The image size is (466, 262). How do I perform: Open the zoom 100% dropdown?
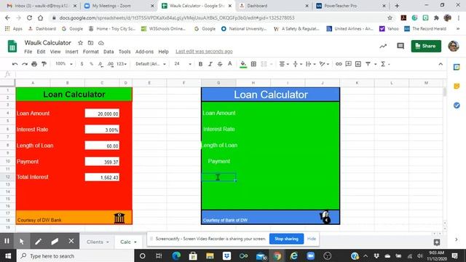coord(64,64)
